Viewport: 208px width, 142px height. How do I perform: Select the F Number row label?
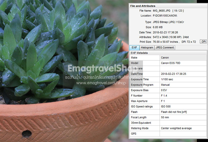point(137,96)
